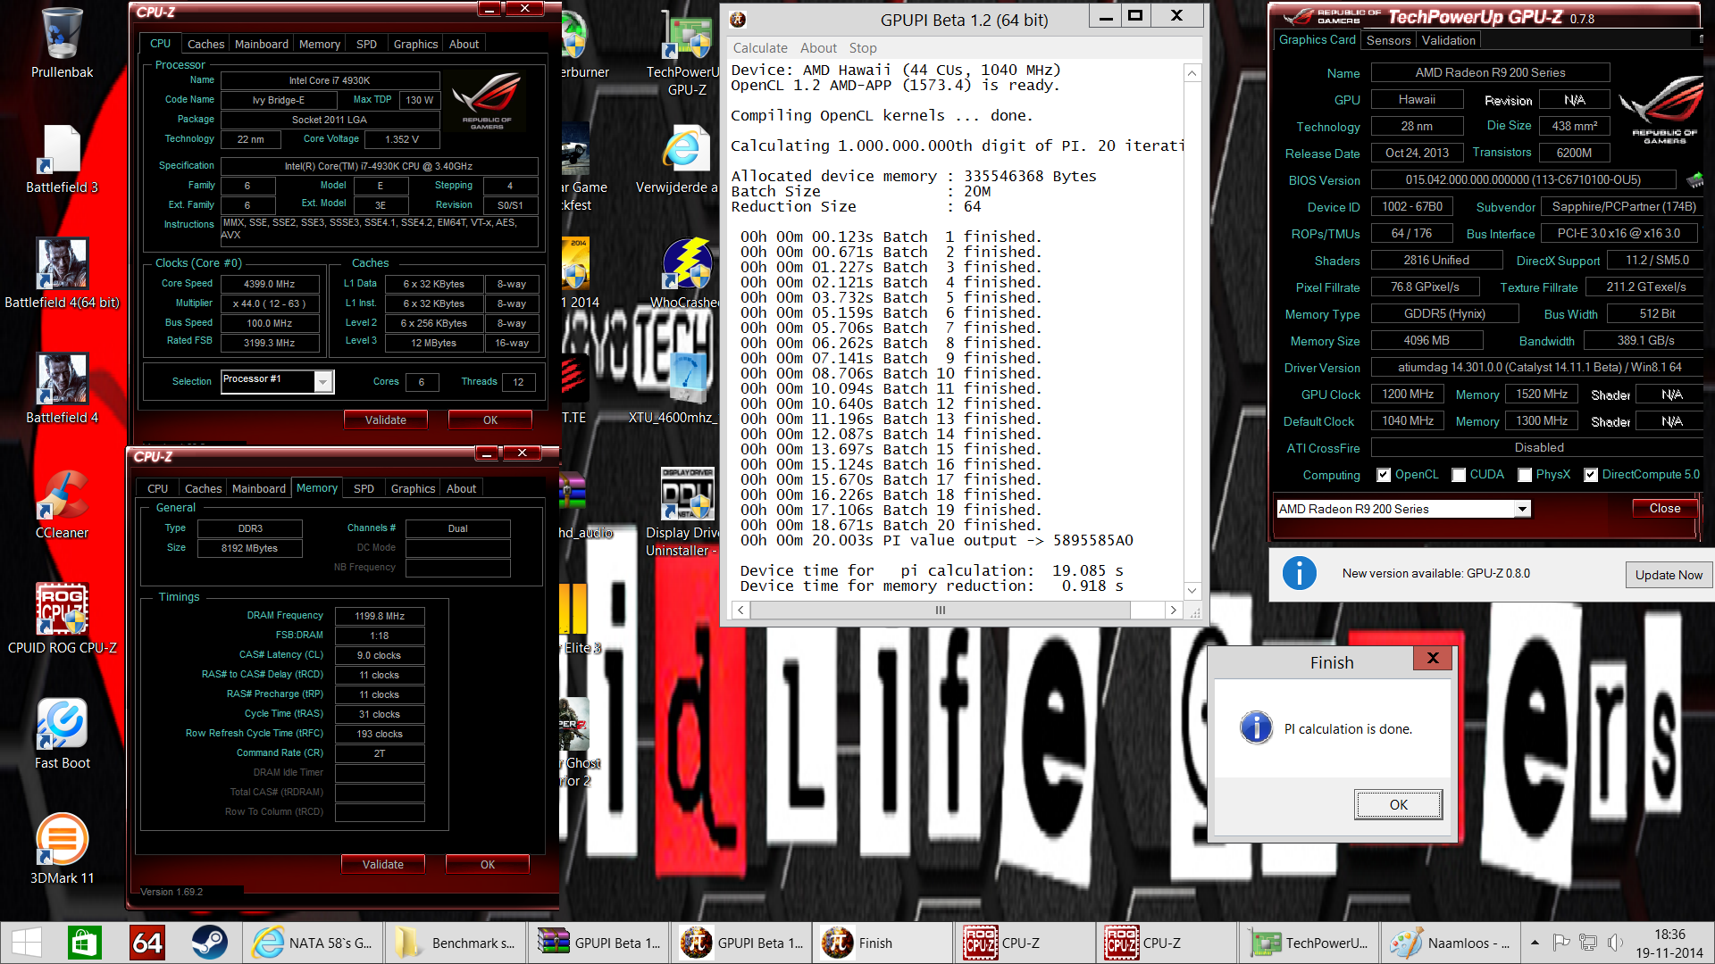Click the Windows Start button
The image size is (1715, 964).
pyautogui.click(x=26, y=943)
